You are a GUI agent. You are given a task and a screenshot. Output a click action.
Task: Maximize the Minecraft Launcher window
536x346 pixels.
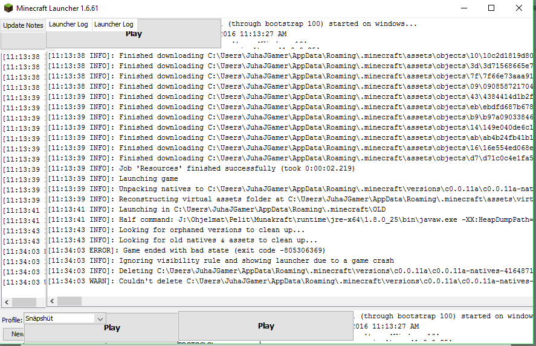[x=491, y=8]
